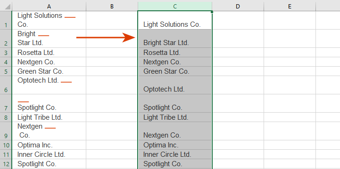Click Rosetta Ltd. in column A

tap(36, 53)
